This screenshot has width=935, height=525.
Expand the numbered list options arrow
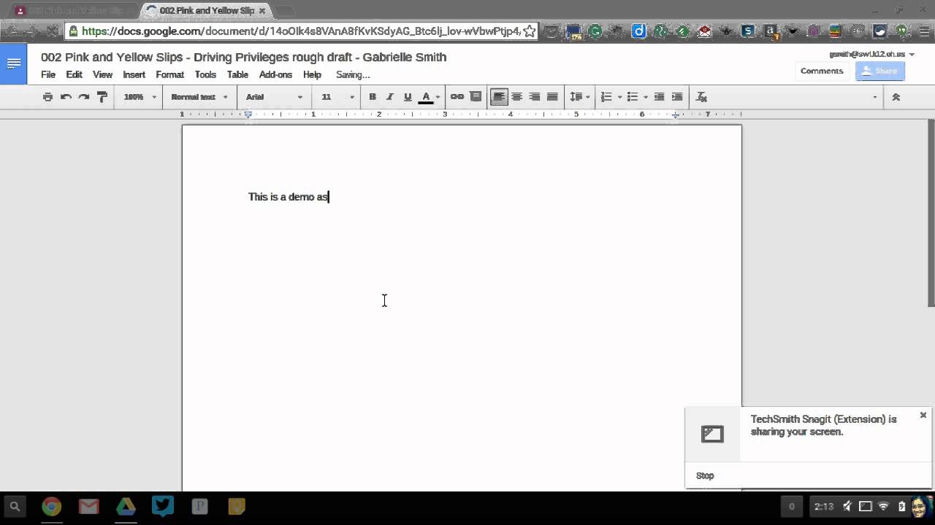coord(619,97)
